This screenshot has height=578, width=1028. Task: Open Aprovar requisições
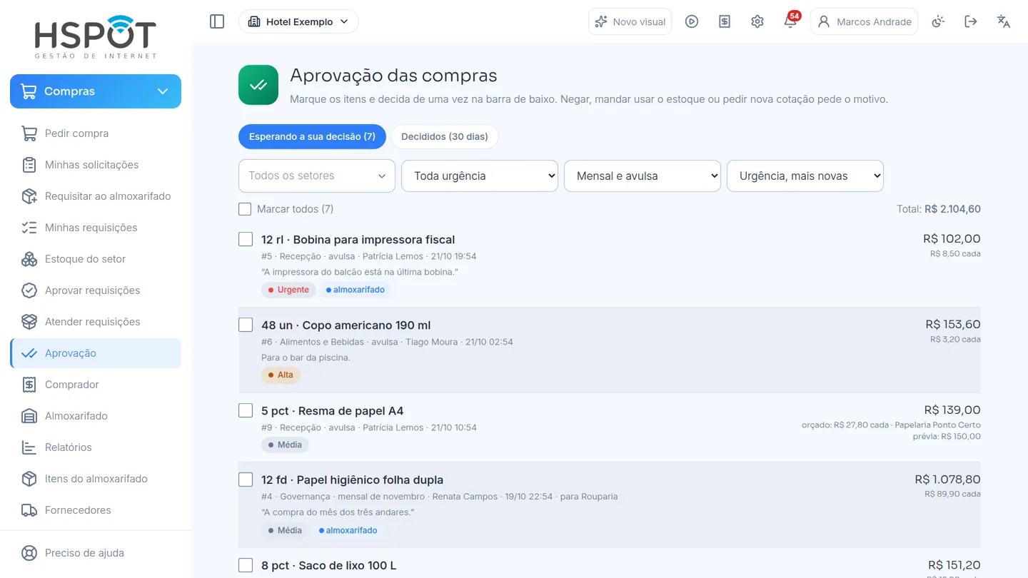[x=96, y=290]
